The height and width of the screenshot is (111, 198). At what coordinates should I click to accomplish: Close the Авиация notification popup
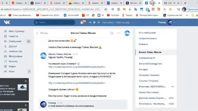(26, 81)
